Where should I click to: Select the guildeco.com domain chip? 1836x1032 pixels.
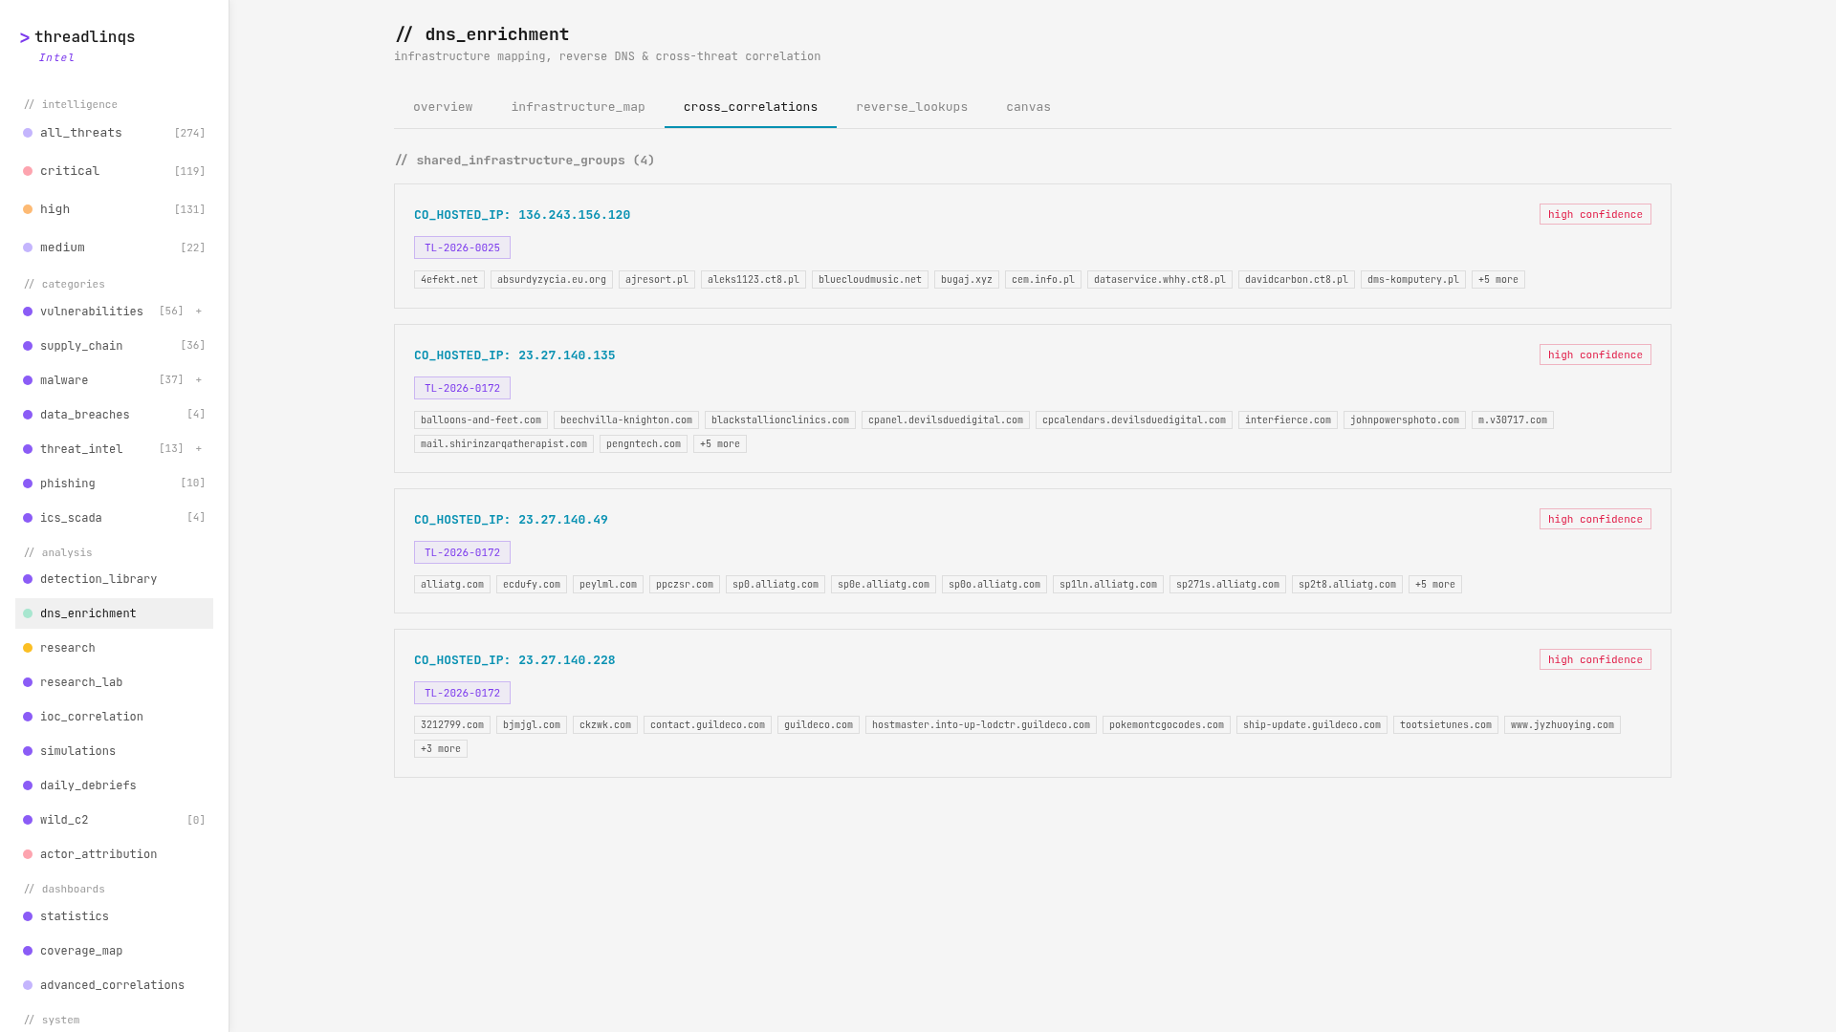point(819,724)
